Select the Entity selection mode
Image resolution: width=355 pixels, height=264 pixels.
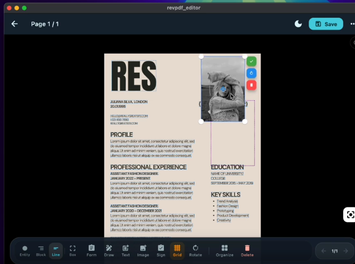click(25, 250)
